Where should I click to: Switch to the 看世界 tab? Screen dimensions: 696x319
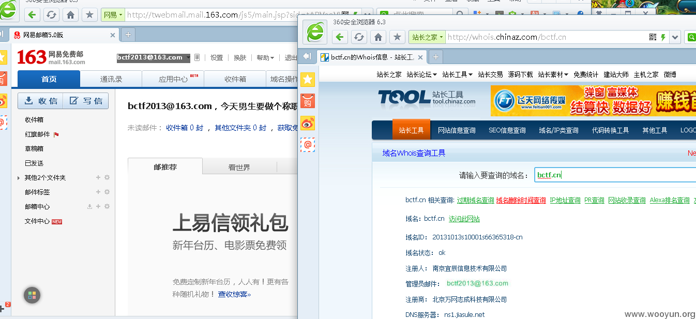click(239, 167)
